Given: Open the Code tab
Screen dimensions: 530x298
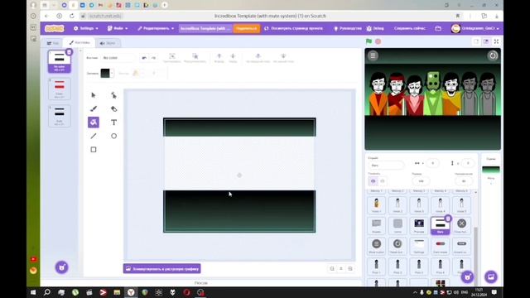Looking at the screenshot, I should [x=53, y=43].
